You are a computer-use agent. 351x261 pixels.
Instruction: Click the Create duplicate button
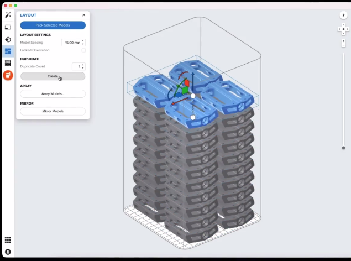point(53,76)
